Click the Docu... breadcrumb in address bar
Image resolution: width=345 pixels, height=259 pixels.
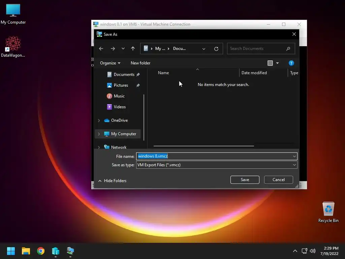pos(179,49)
